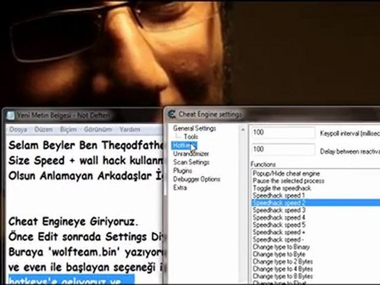380x285 pixels.
Task: Select General Settings in settings tree
Action: tap(194, 128)
